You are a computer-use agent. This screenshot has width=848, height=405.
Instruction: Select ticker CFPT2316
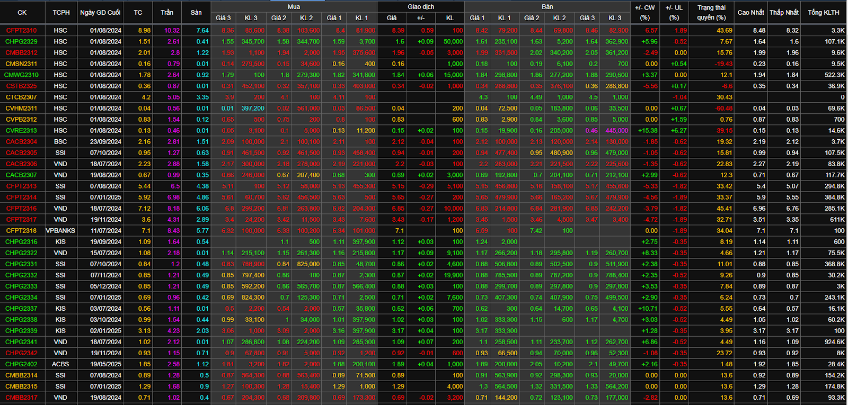(22, 209)
